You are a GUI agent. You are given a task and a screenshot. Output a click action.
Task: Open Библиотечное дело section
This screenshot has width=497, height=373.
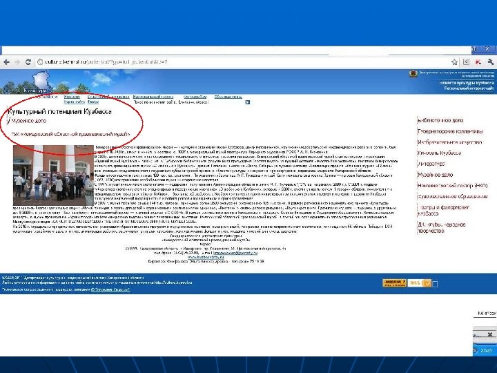pyautogui.click(x=440, y=120)
